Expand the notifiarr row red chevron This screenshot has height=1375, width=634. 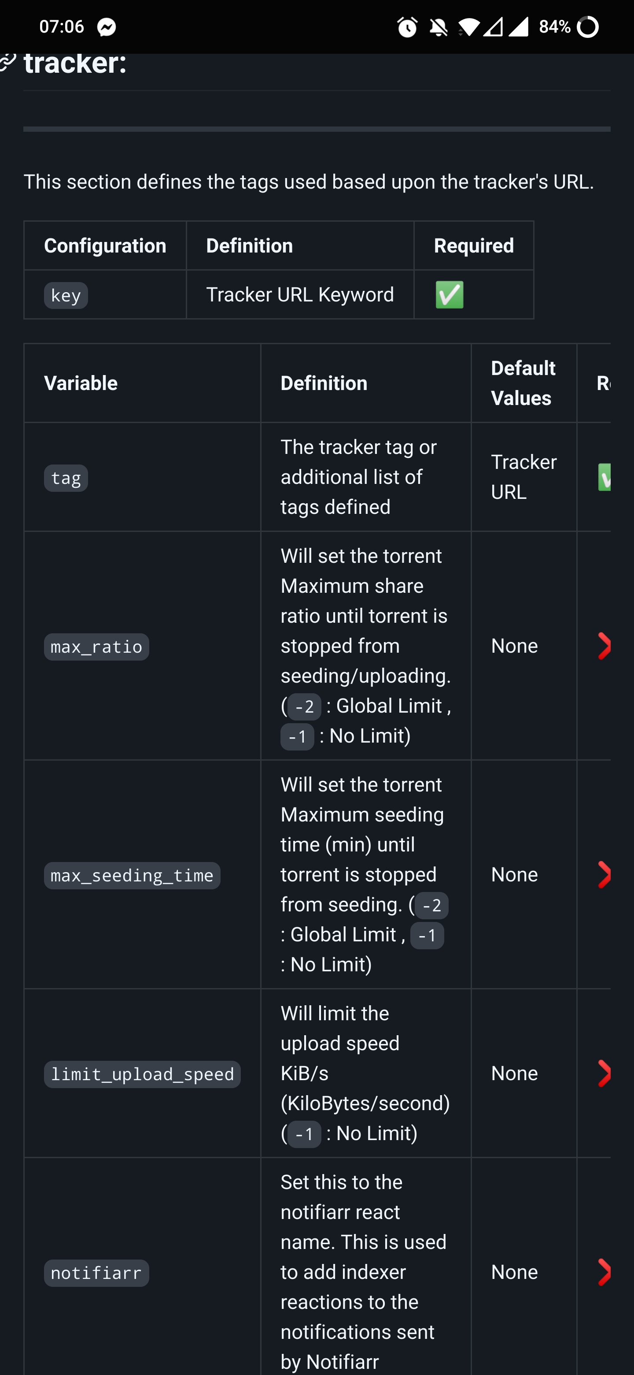[x=605, y=1272]
